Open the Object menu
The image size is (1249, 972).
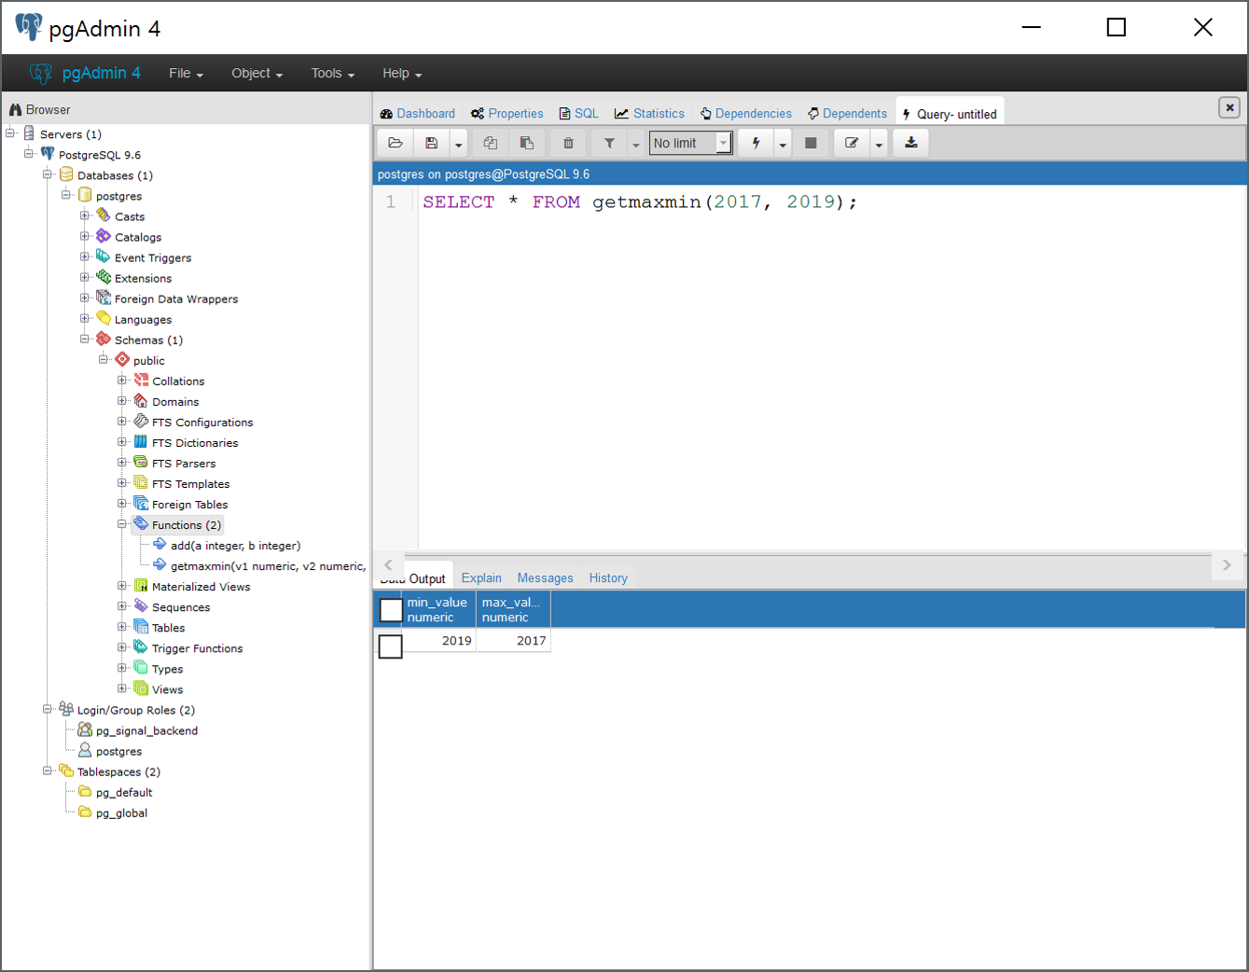(x=257, y=73)
